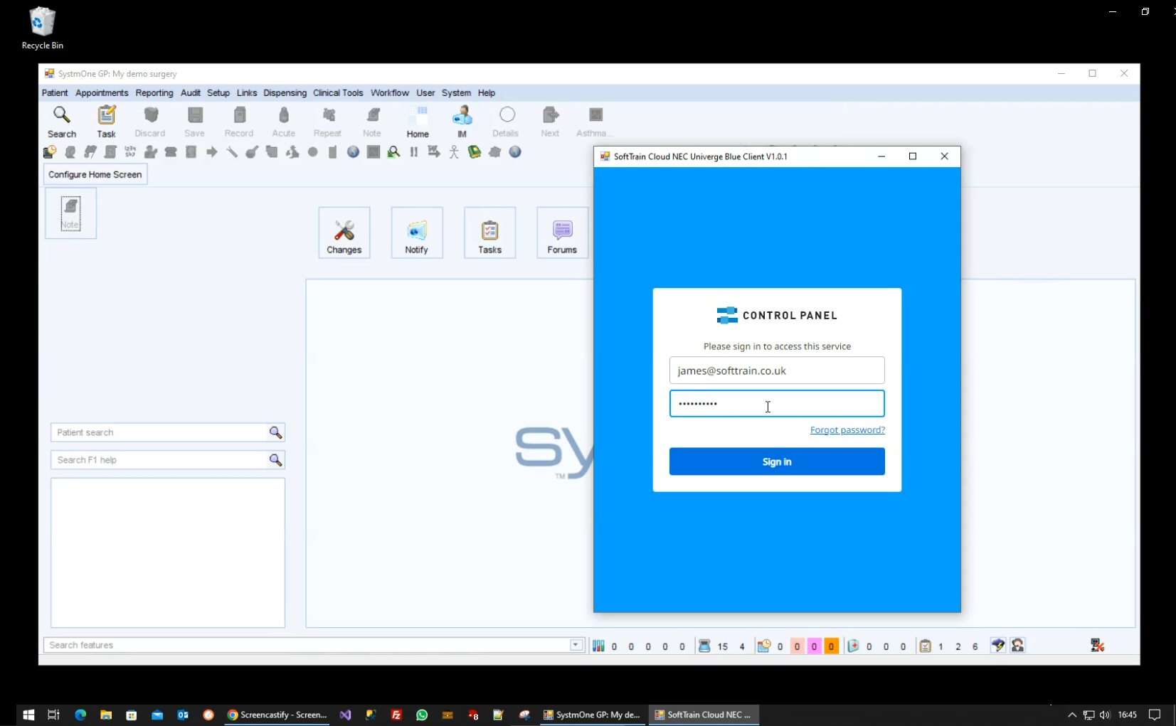Open the Forums tile

pos(562,233)
